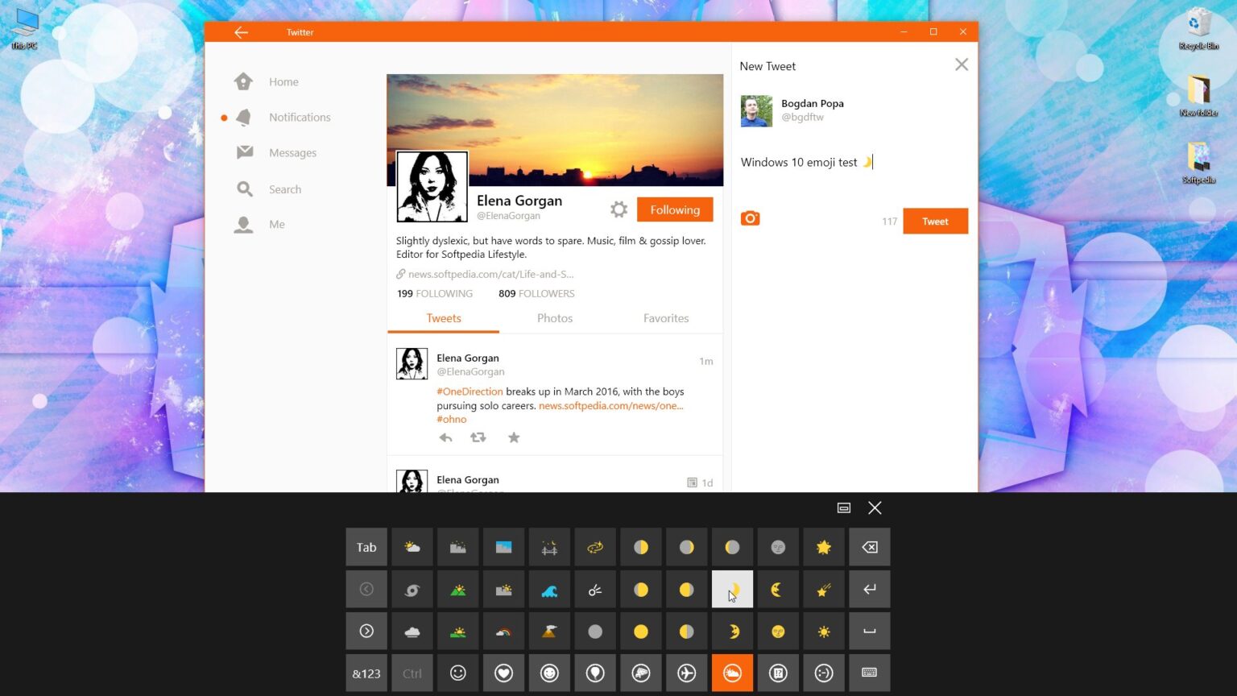Open the keyboard docking options icon

coord(843,507)
